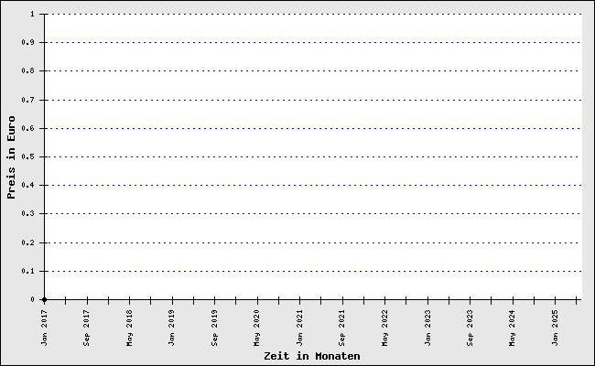Click the 'Sep 2017' x-axis label

[87, 328]
